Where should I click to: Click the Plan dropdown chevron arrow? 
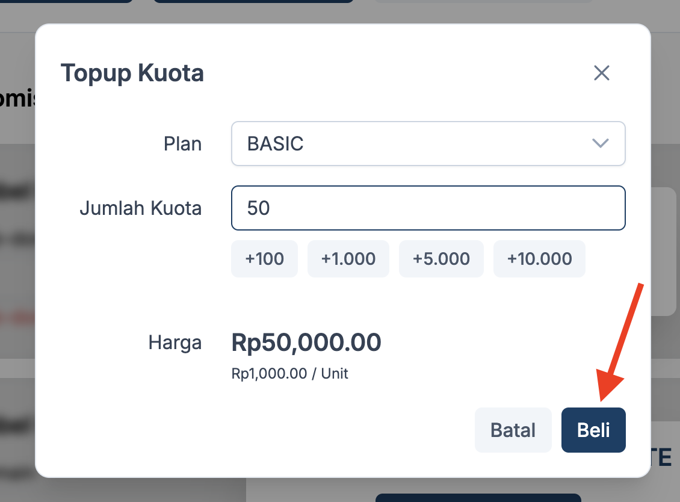coord(601,144)
